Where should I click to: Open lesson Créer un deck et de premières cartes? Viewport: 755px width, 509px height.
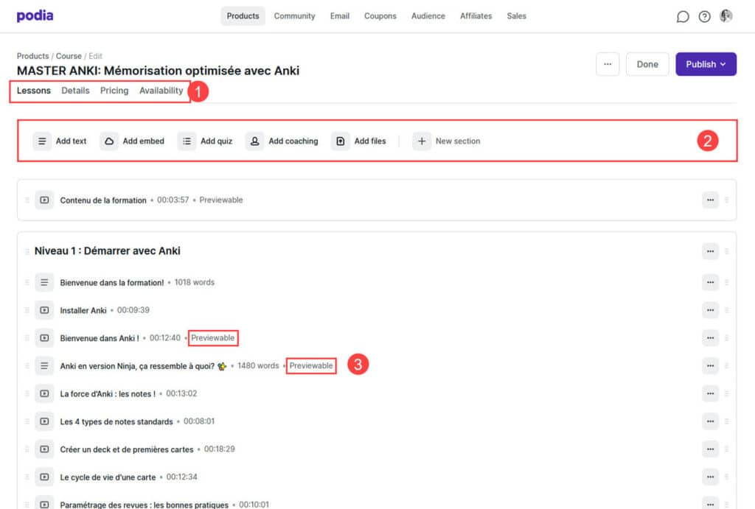[127, 449]
